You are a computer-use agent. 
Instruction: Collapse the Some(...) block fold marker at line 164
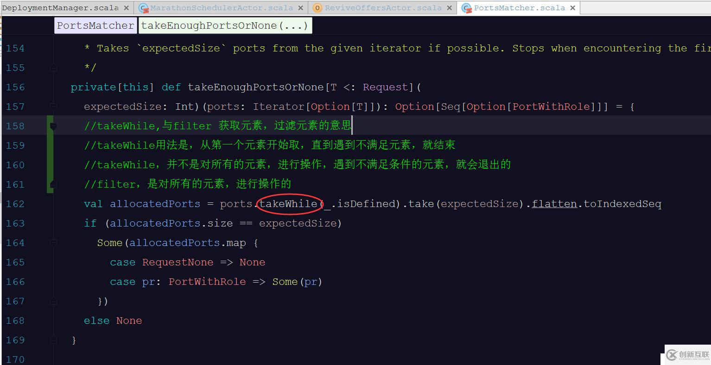click(53, 243)
